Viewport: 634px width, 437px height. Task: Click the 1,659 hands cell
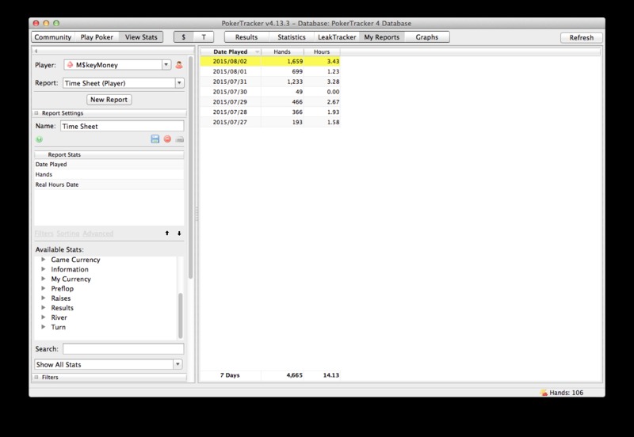[282, 62]
